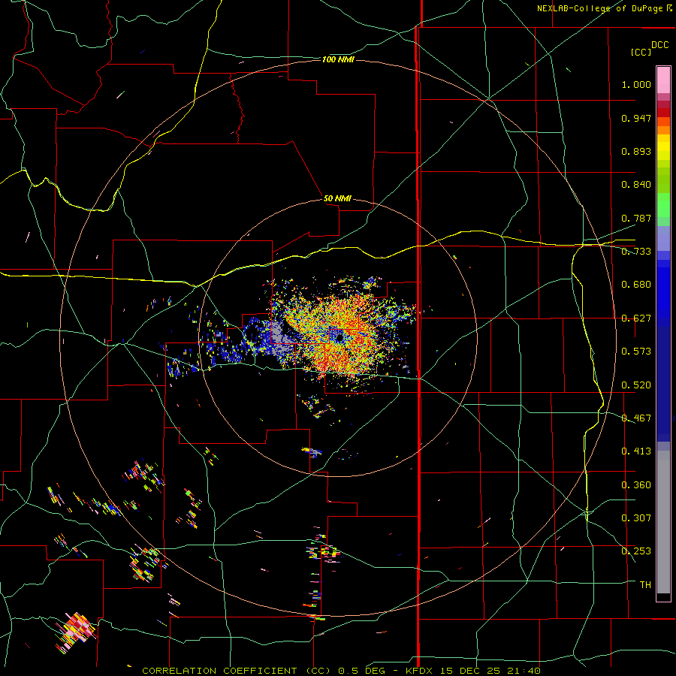This screenshot has width=676, height=676.
Task: Click the DCC product label
Action: point(659,45)
